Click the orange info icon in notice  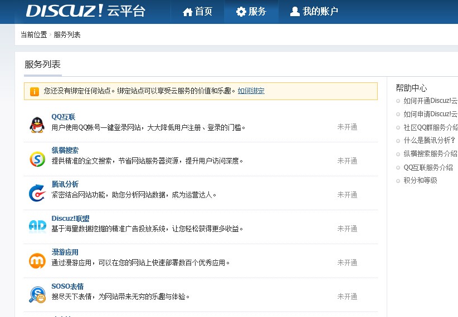pyautogui.click(x=35, y=92)
